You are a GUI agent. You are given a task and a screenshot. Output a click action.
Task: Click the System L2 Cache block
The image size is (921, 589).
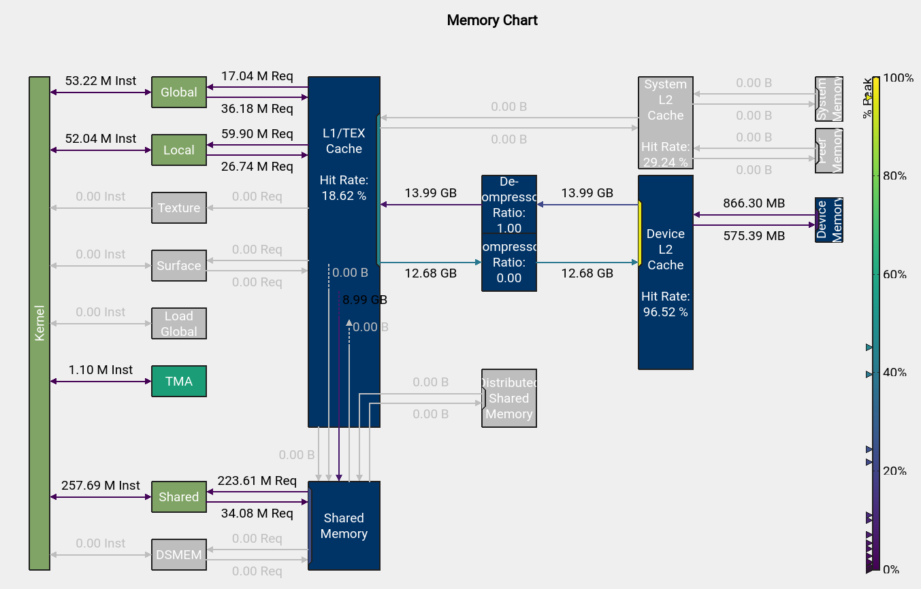coord(666,122)
